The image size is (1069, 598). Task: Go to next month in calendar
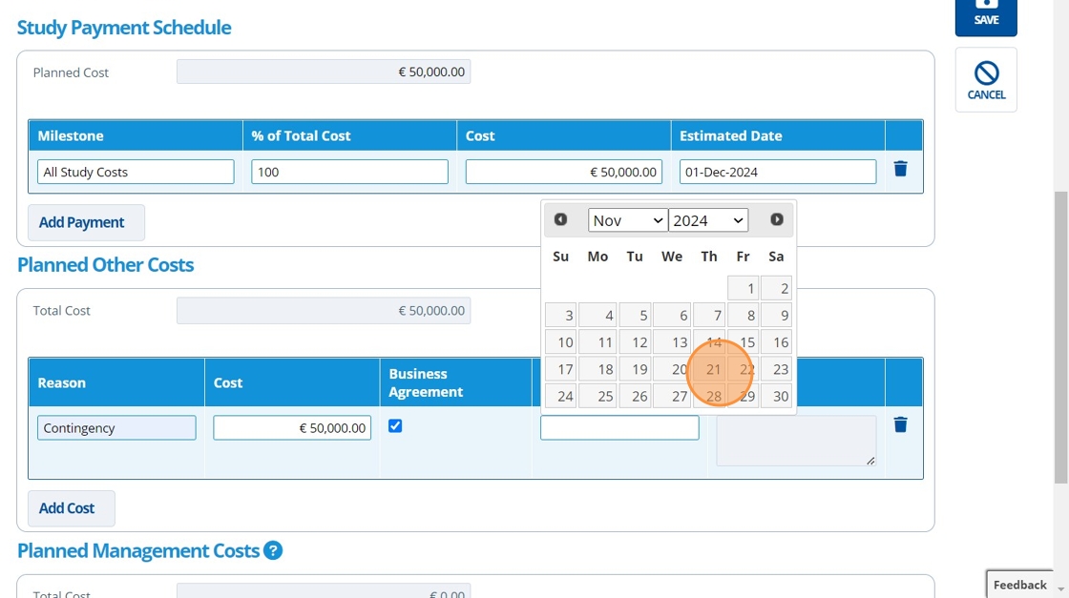777,219
